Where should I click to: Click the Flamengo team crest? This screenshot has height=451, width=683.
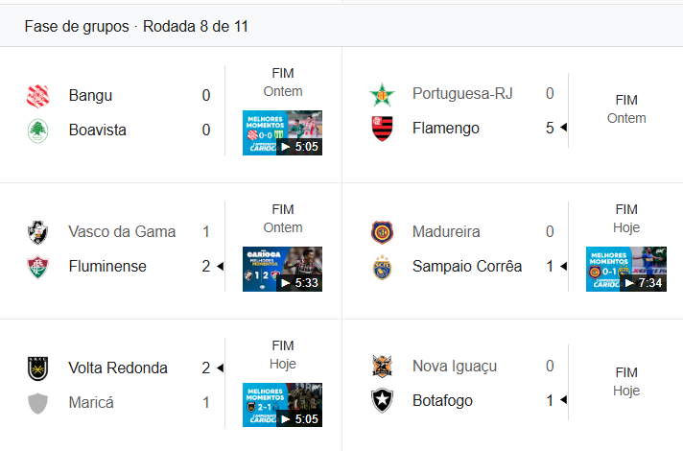coord(382,129)
